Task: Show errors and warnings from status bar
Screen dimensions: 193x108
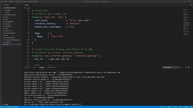Action: click(2, 107)
